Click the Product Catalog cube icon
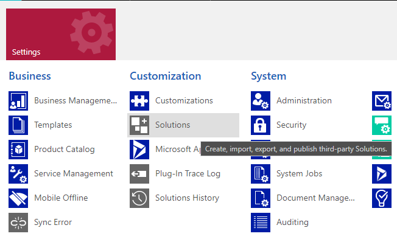The image size is (397, 242). (x=18, y=150)
